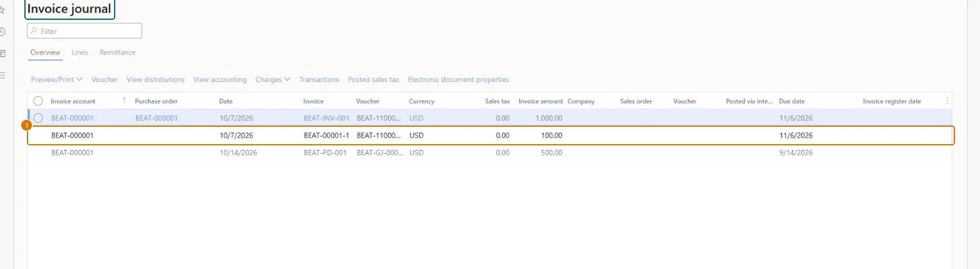The width and height of the screenshot is (980, 269).
Task: Click the magnifier icon in Filter box
Action: pyautogui.click(x=34, y=31)
